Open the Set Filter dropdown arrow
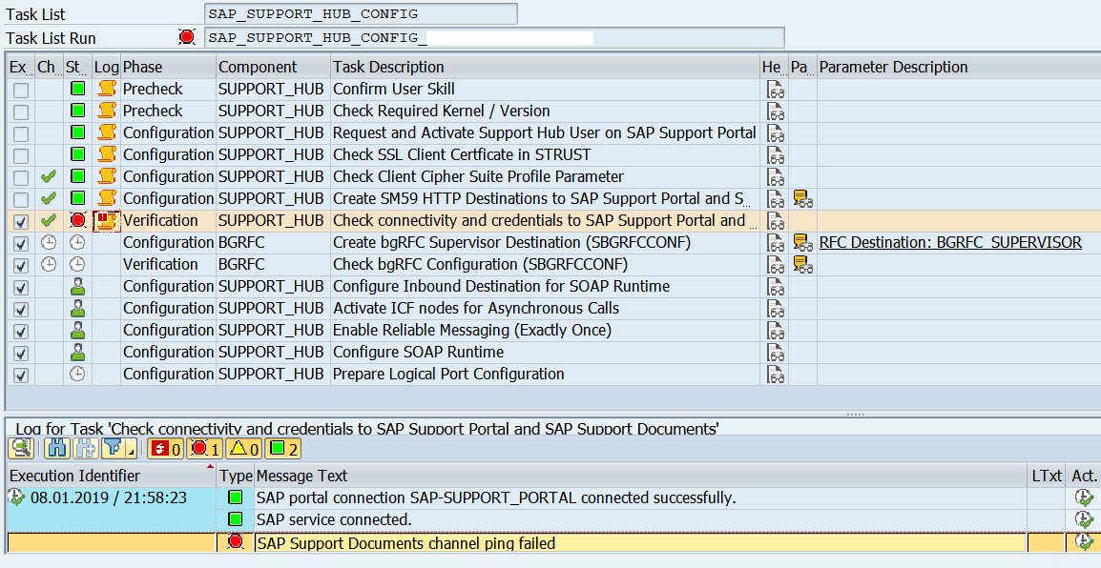1101x568 pixels. (132, 449)
